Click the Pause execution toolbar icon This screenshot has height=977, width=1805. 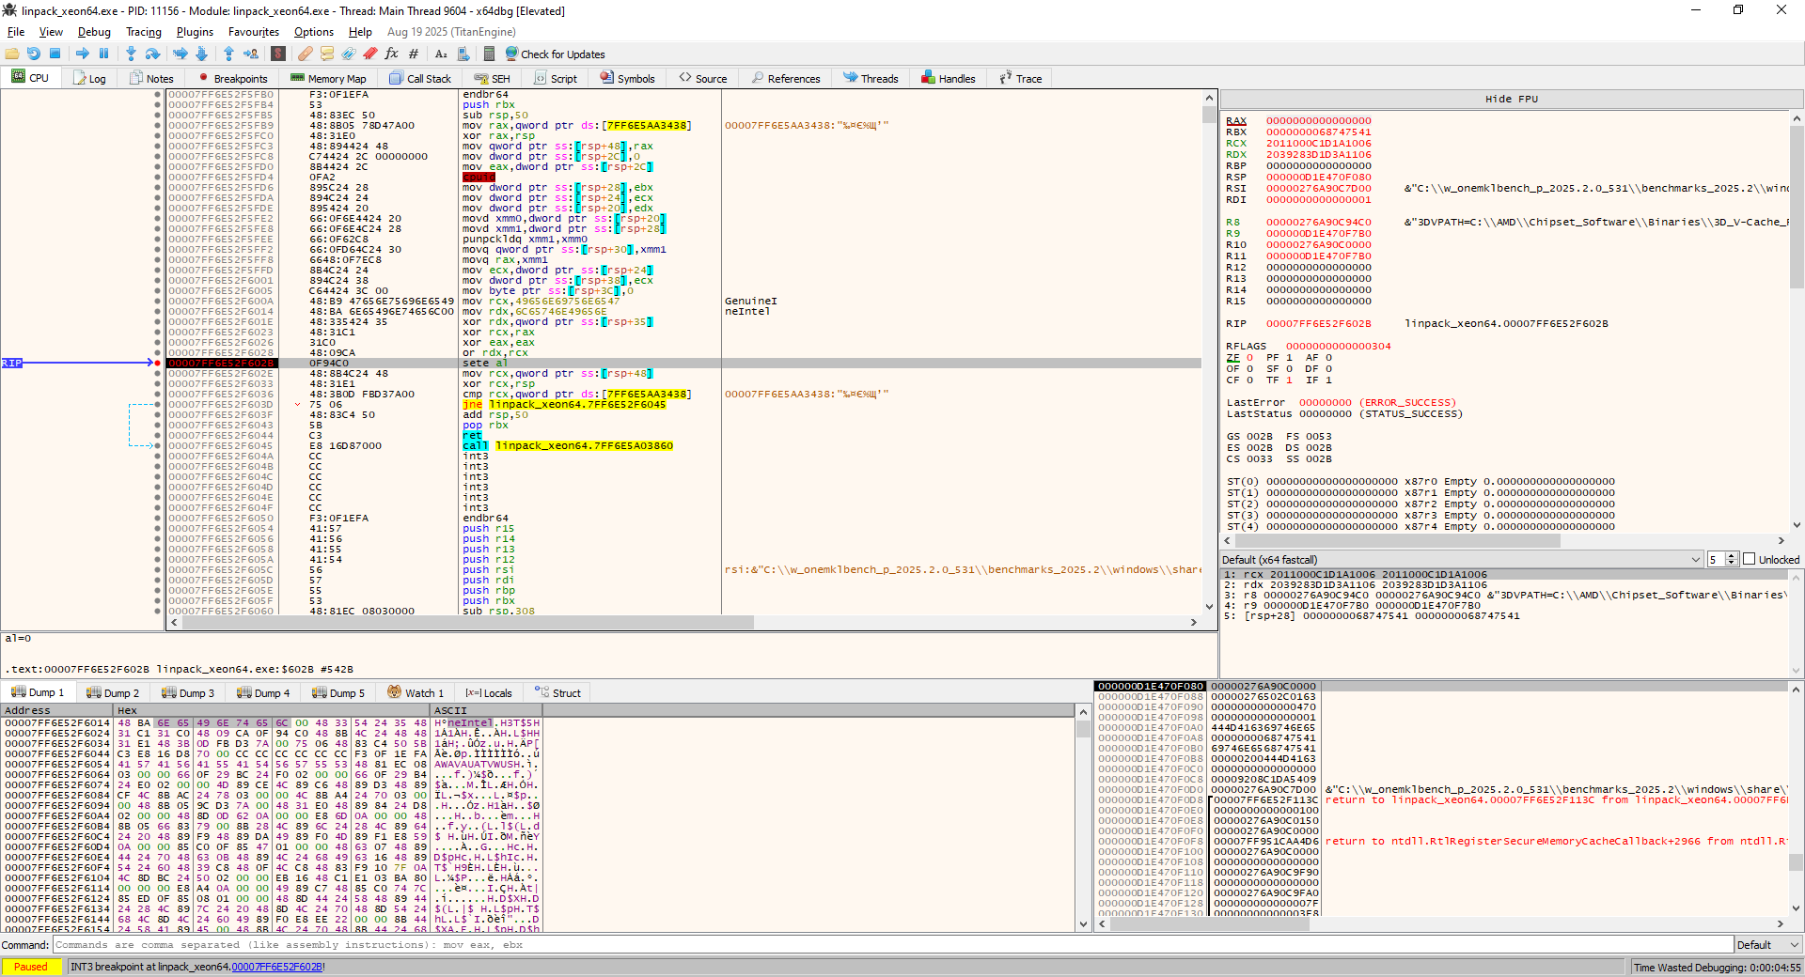point(103,54)
